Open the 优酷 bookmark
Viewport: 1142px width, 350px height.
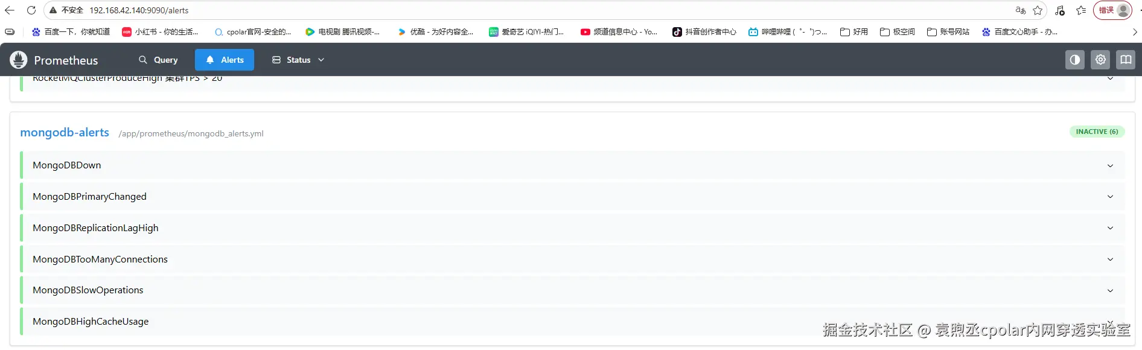(x=435, y=32)
